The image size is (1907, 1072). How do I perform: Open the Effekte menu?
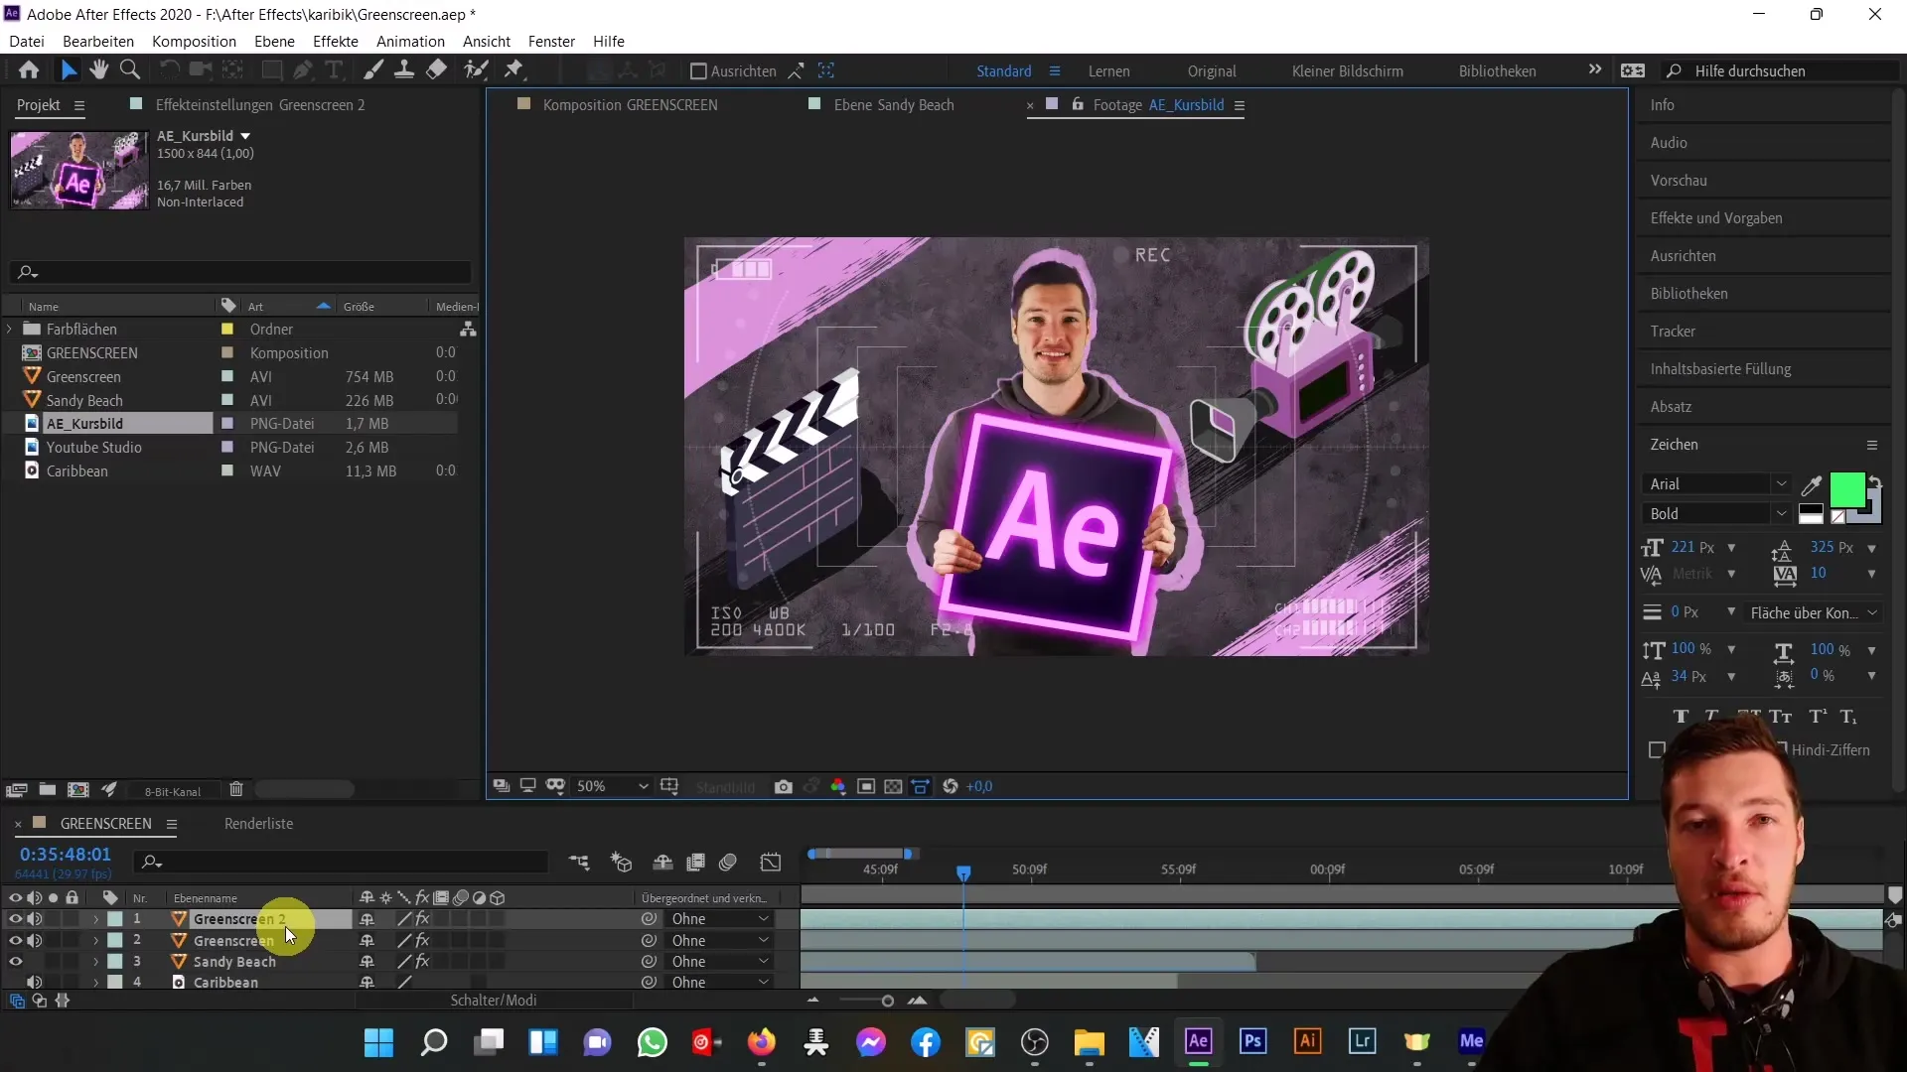tap(336, 42)
